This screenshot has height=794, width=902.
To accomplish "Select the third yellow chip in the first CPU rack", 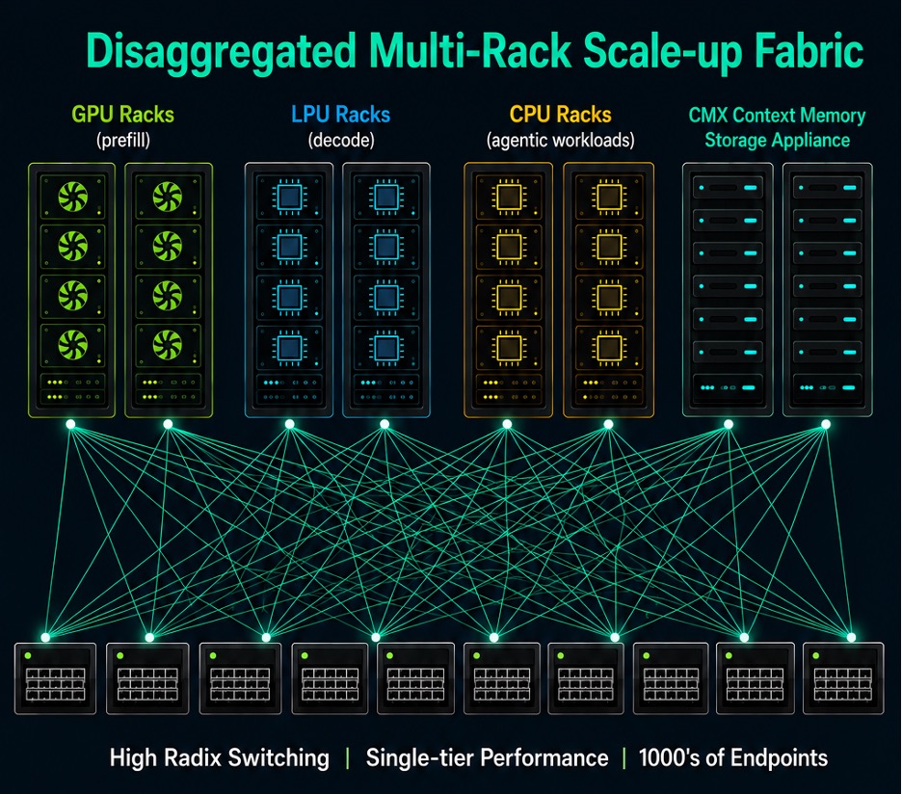I will (509, 298).
